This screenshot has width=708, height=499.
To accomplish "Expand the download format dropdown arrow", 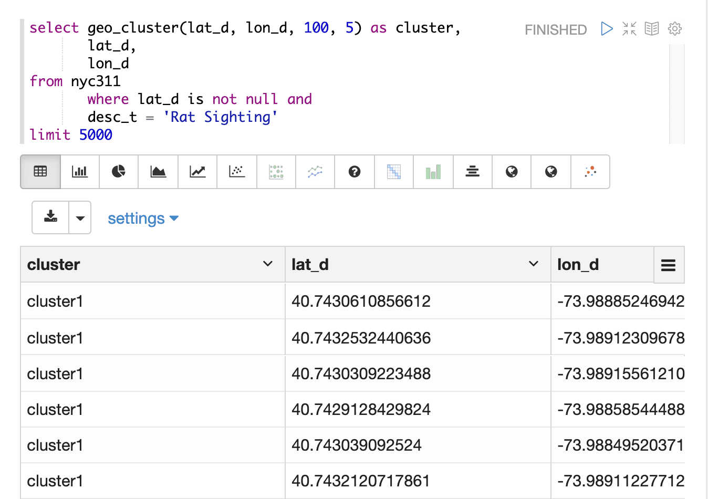I will pos(80,217).
